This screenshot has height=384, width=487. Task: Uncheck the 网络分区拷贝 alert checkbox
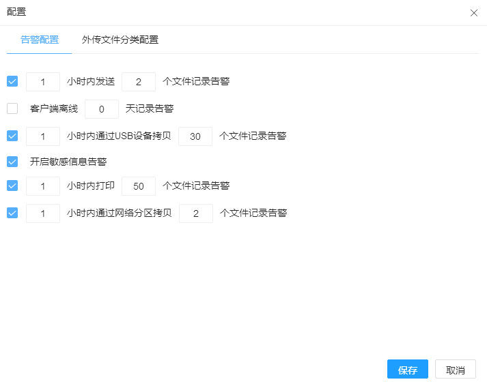click(x=12, y=213)
